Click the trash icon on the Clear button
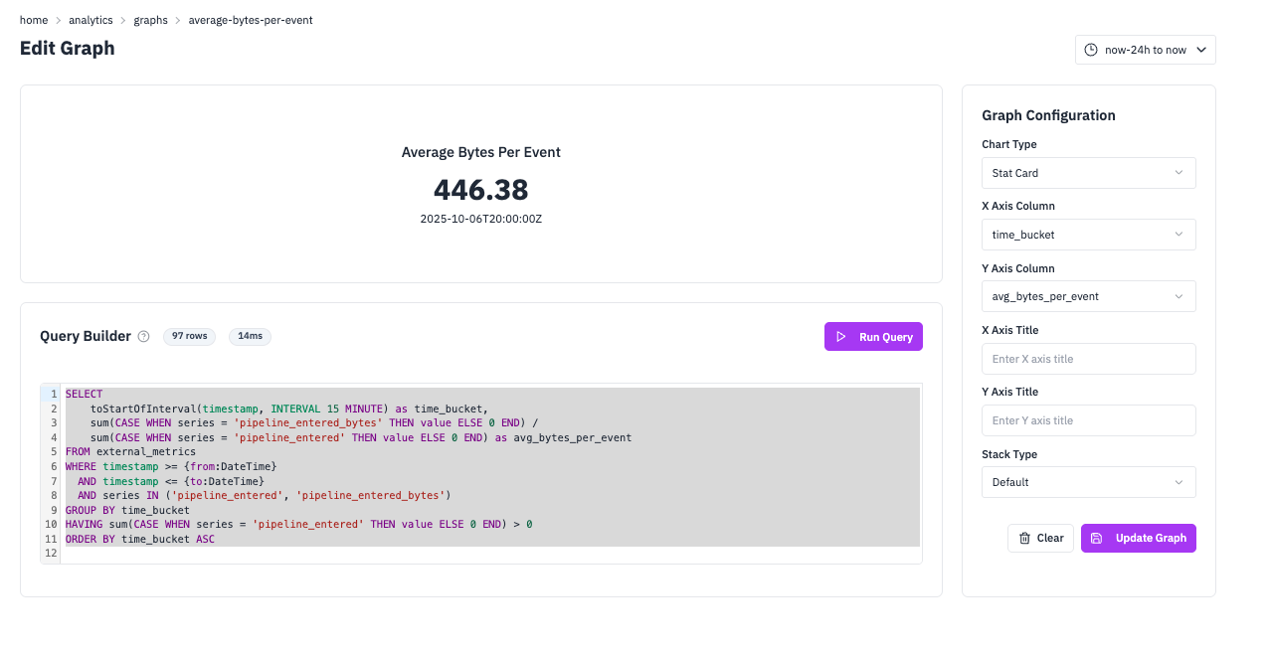This screenshot has height=655, width=1270. tap(1025, 538)
